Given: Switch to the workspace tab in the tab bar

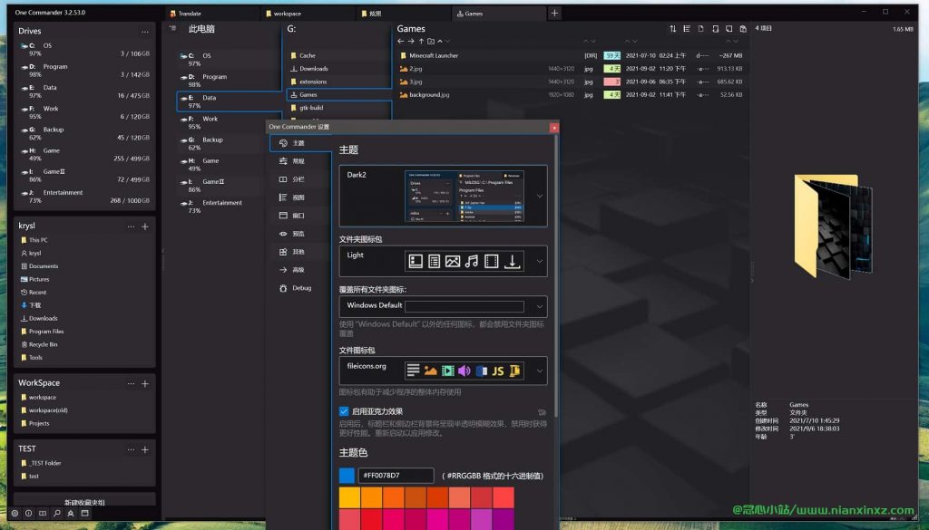Looking at the screenshot, I should point(308,13).
